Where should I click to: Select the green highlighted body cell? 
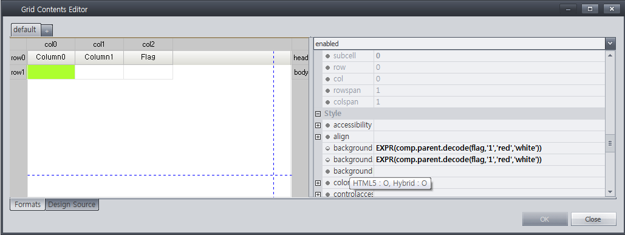[x=51, y=72]
